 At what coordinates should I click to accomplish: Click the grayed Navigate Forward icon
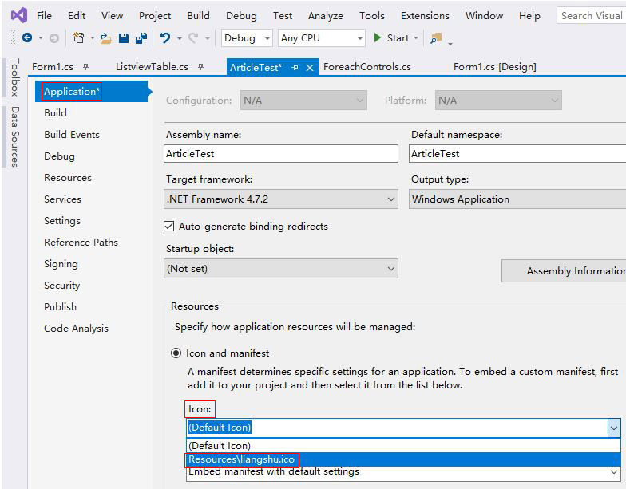click(x=54, y=38)
